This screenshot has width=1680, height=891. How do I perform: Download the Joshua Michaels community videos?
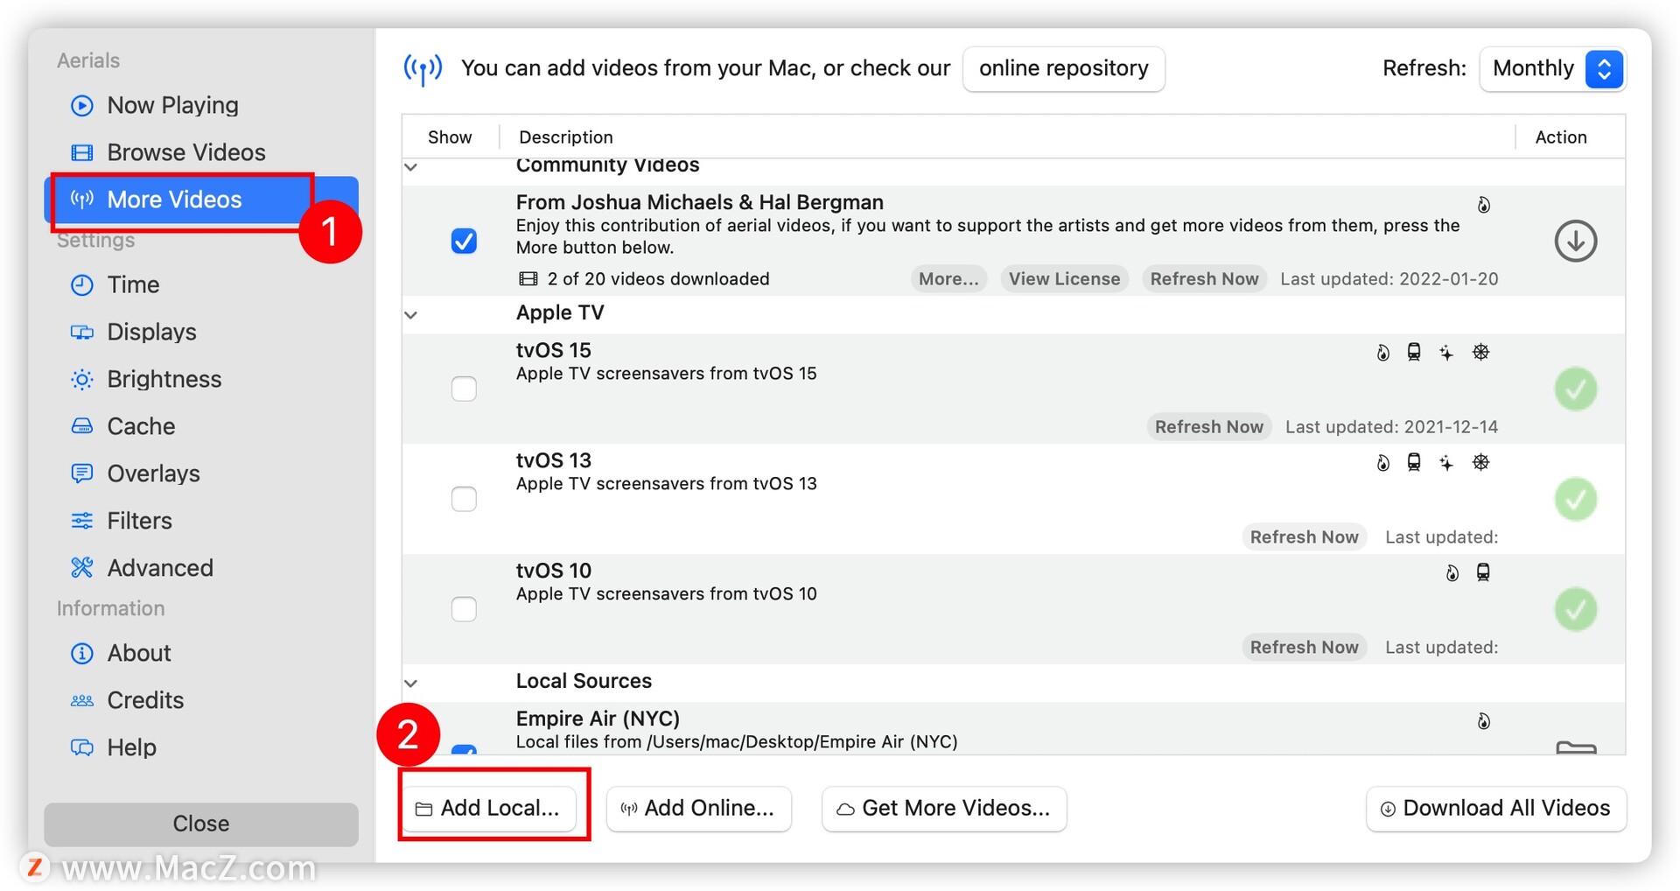(1576, 241)
